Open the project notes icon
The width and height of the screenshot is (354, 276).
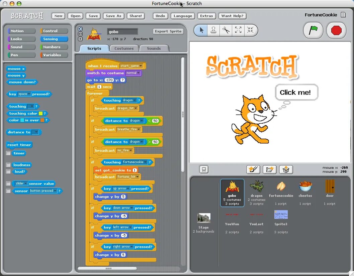point(343,15)
